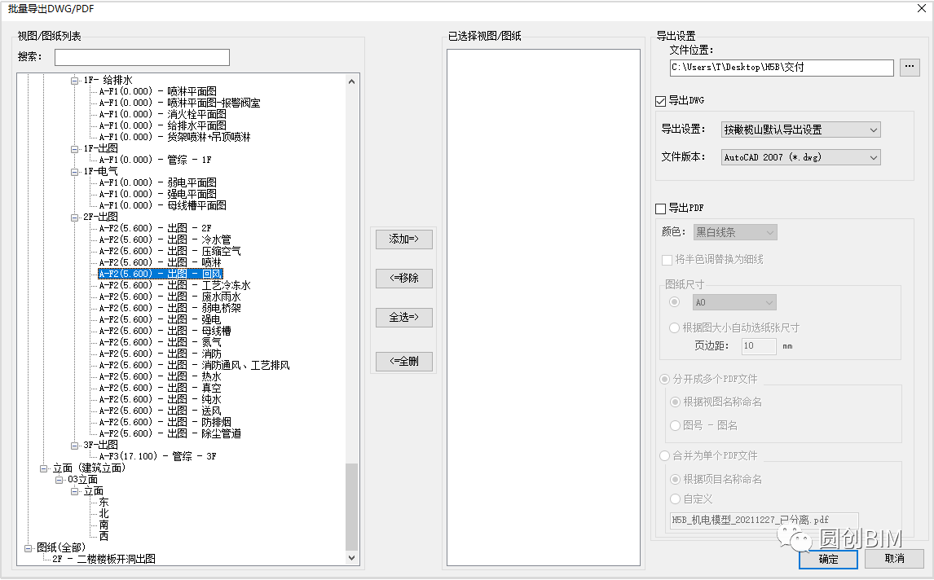The image size is (934, 580).
Task: Check 将半色调替换为细线 option
Action: tap(667, 260)
